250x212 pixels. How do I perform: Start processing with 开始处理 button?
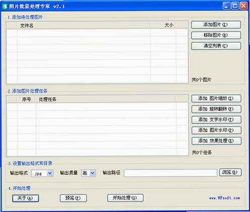(125, 198)
